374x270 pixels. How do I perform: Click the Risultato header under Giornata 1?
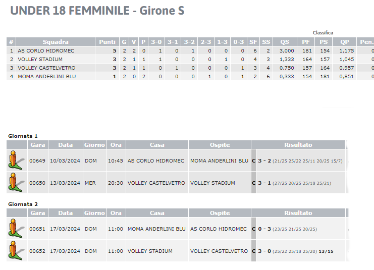(x=298, y=145)
